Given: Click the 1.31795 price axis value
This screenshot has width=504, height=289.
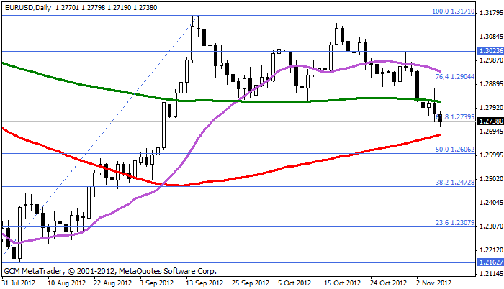Looking at the screenshot, I should click(491, 13).
